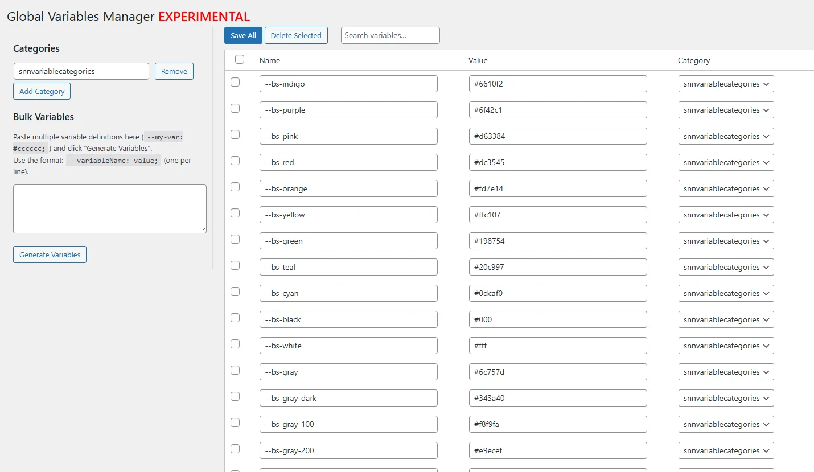Expand the --bs-gray-200 category dropdown

pyautogui.click(x=726, y=450)
